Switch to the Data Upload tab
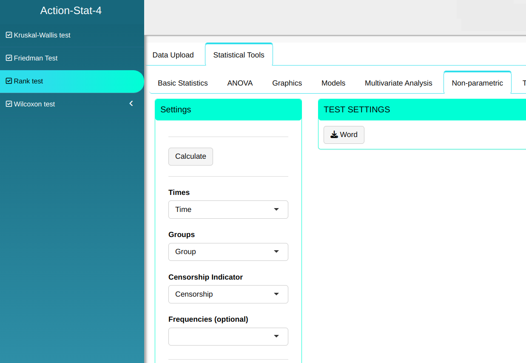The width and height of the screenshot is (526, 363). coord(173,55)
